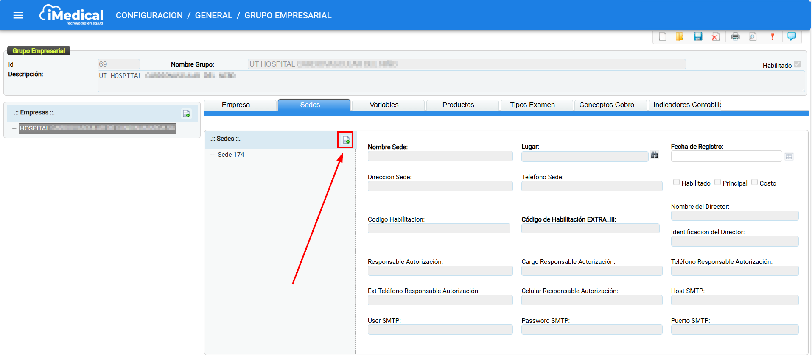Select Sede 174 in the tree

pos(231,155)
